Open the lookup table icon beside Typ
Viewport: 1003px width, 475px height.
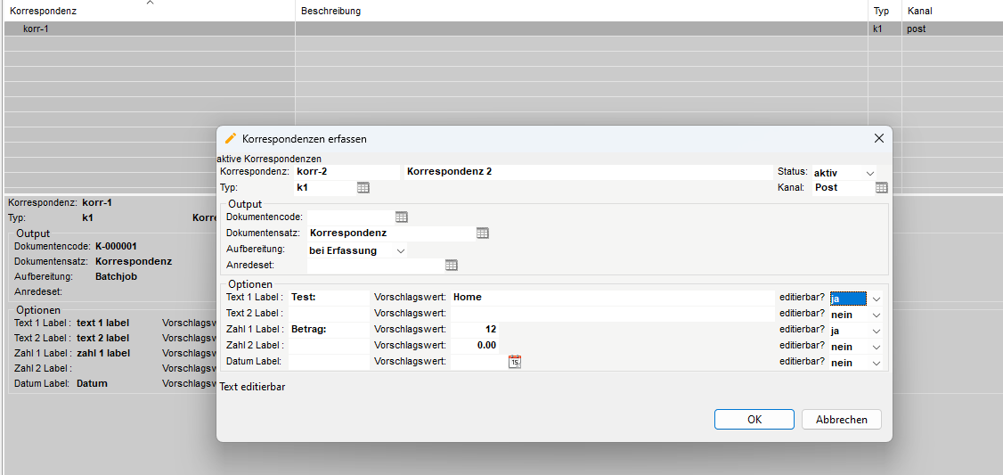pyautogui.click(x=363, y=188)
